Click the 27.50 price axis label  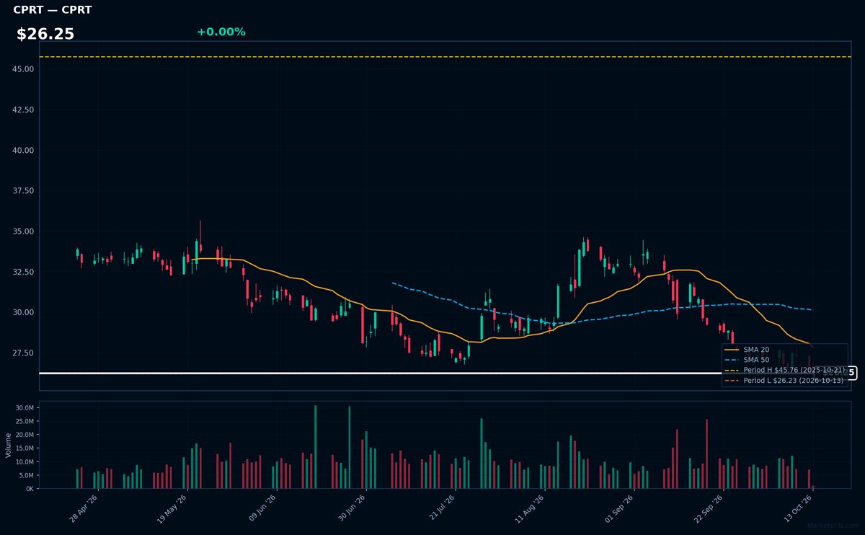23,353
